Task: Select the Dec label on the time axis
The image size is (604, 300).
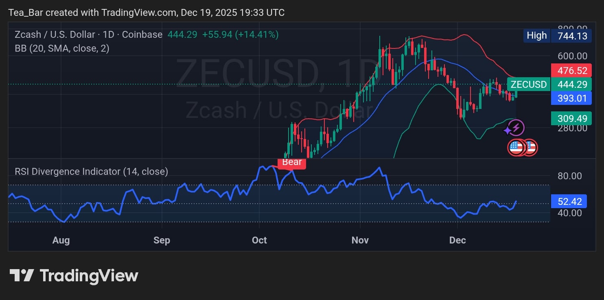Action: click(x=457, y=240)
